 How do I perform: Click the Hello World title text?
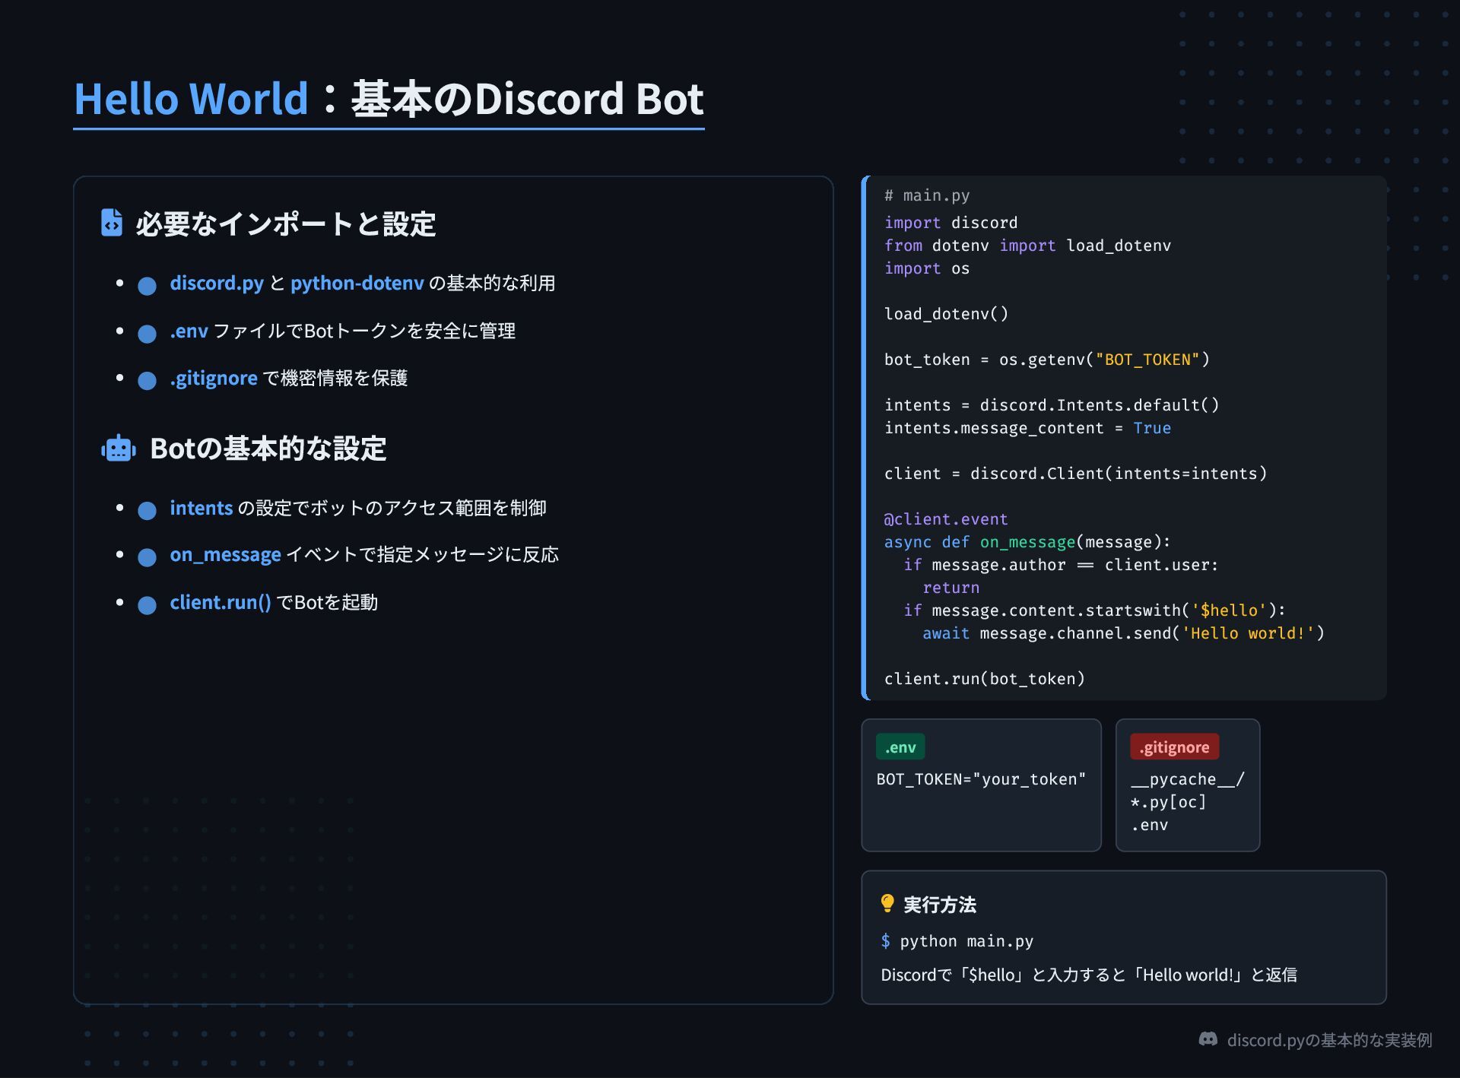coord(191,99)
